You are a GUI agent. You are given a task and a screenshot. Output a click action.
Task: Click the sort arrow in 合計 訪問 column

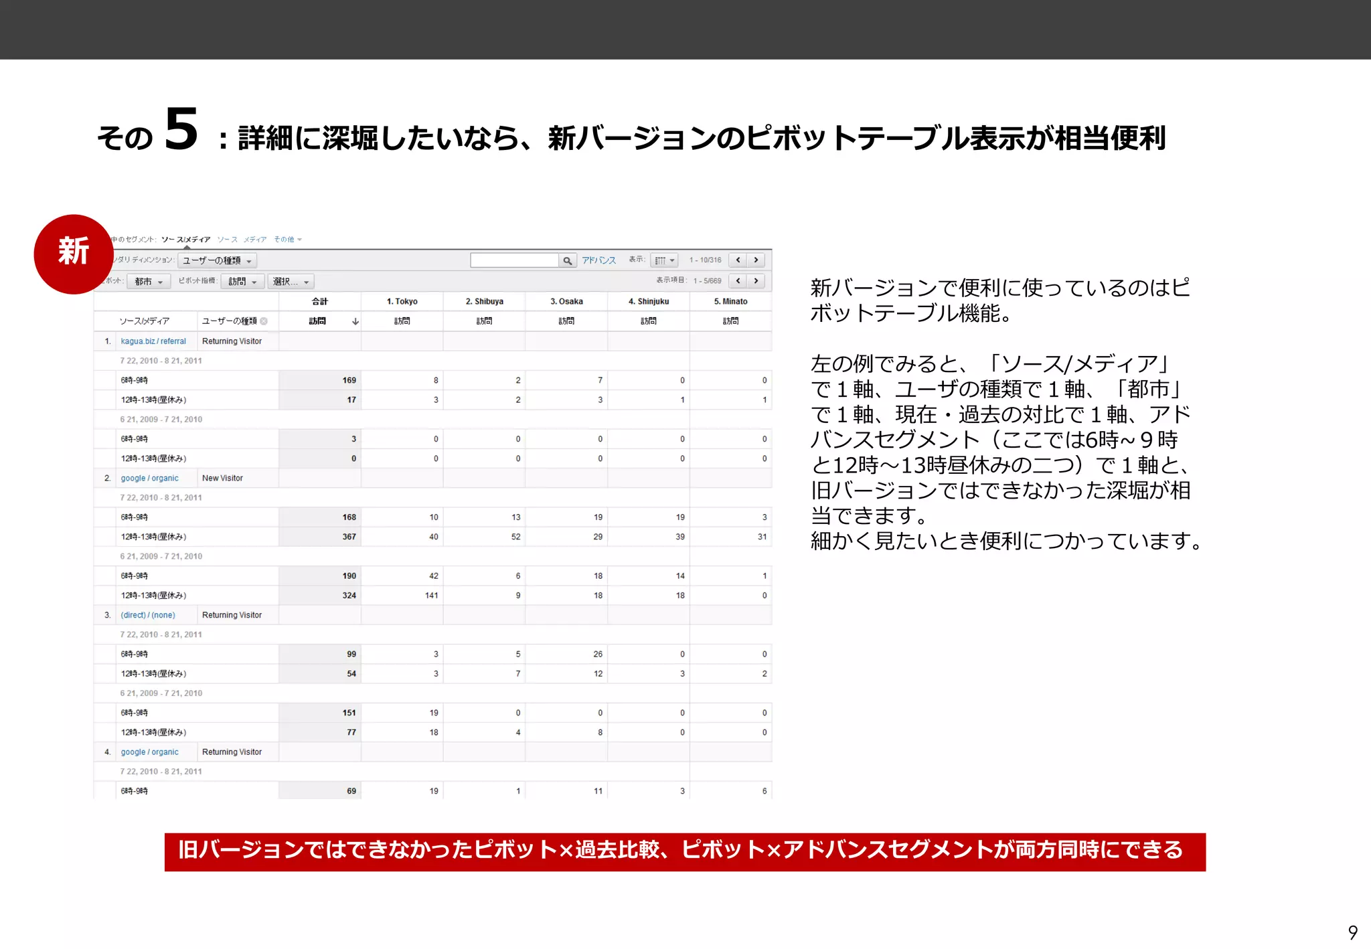click(355, 321)
